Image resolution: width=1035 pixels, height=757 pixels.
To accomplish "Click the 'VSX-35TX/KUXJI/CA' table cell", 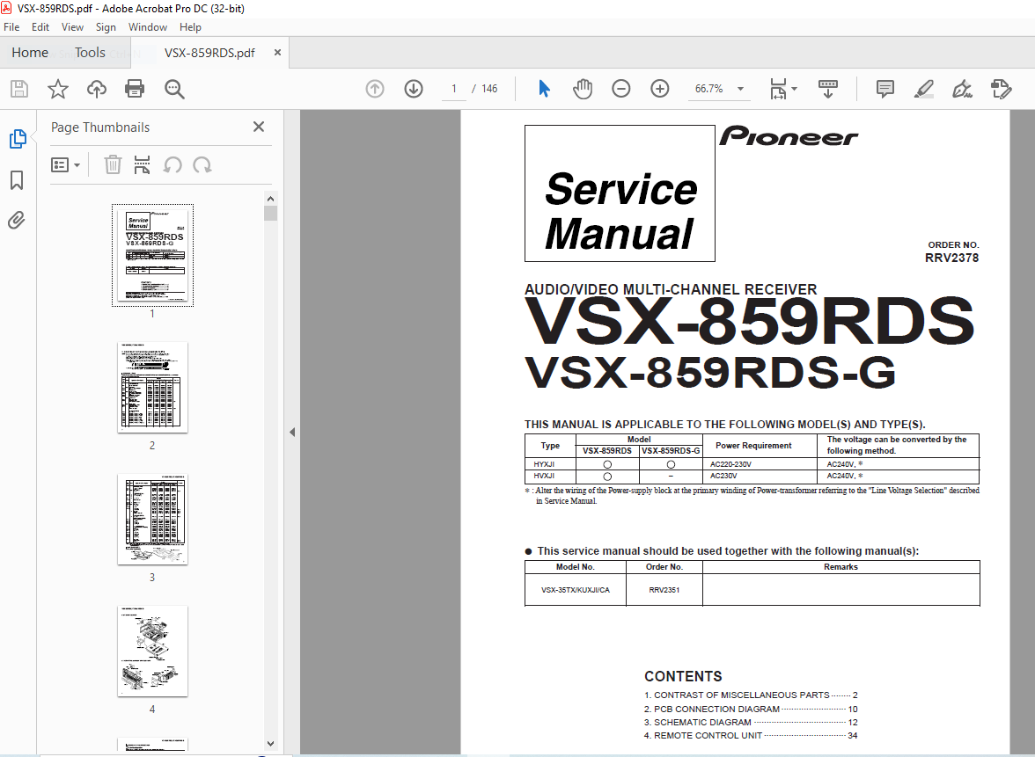I will click(576, 589).
